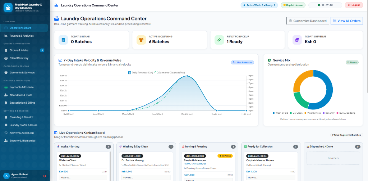Click the Suite 201 link
Image resolution: width=368 pixels, height=181 pixels.
point(202,164)
